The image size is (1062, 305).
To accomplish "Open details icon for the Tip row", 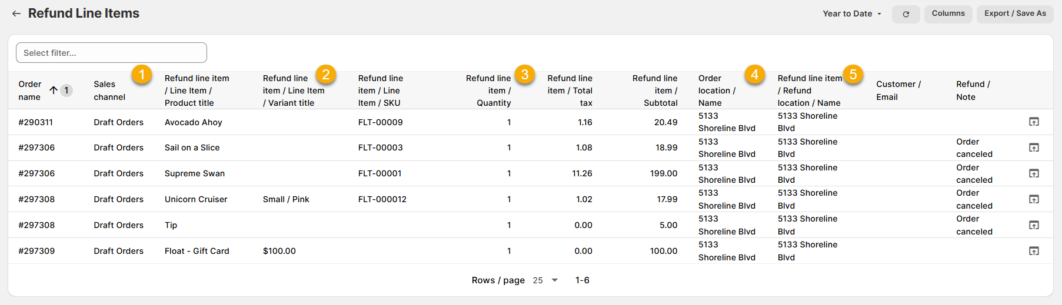I will point(1033,226).
